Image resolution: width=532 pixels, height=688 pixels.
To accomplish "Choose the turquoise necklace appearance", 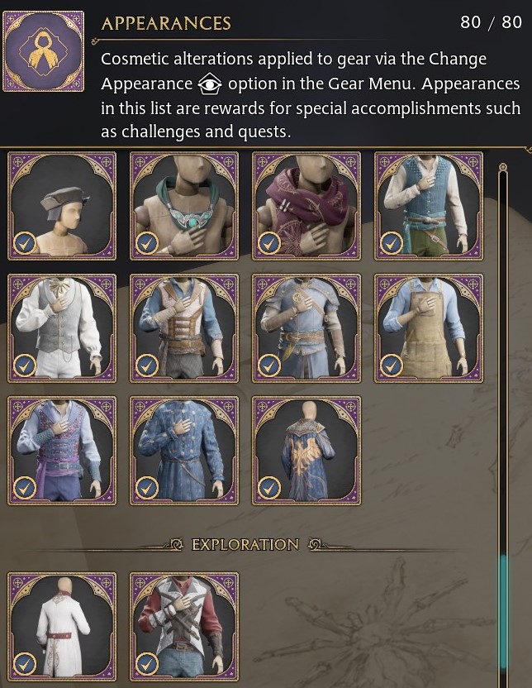I will tap(184, 206).
